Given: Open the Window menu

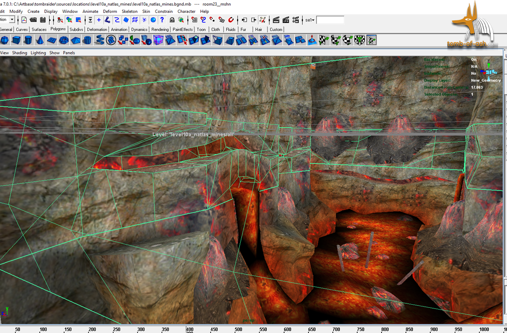Looking at the screenshot, I should pyautogui.click(x=70, y=12).
